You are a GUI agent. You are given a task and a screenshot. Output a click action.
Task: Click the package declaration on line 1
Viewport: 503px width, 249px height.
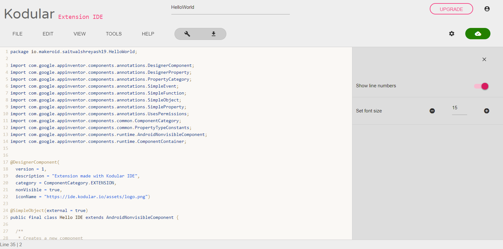(74, 52)
